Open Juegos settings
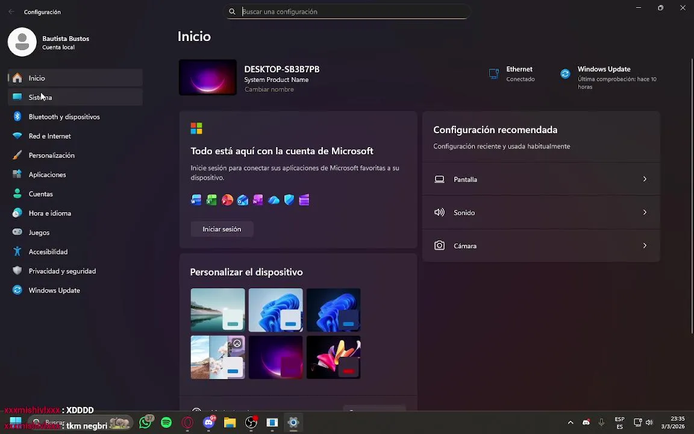The width and height of the screenshot is (694, 434). 75,233
